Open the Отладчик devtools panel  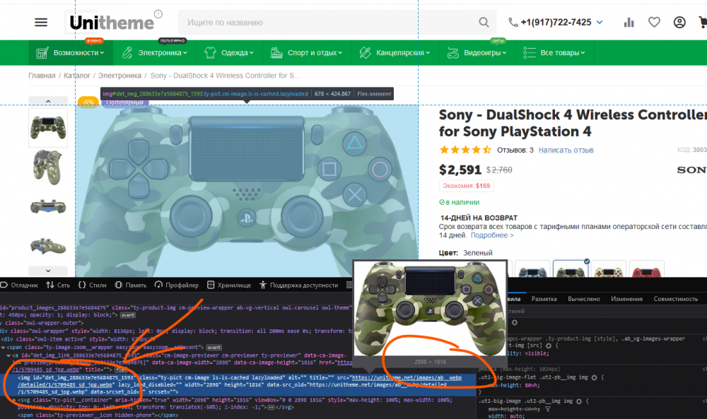pos(19,285)
